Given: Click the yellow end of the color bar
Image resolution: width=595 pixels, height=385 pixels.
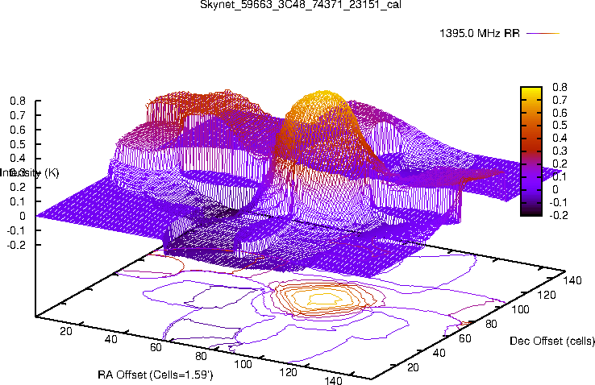Looking at the screenshot, I should pos(531,91).
